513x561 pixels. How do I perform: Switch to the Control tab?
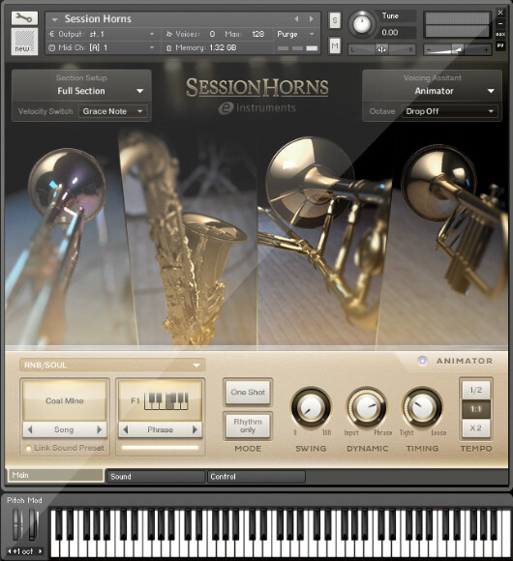[x=256, y=477]
